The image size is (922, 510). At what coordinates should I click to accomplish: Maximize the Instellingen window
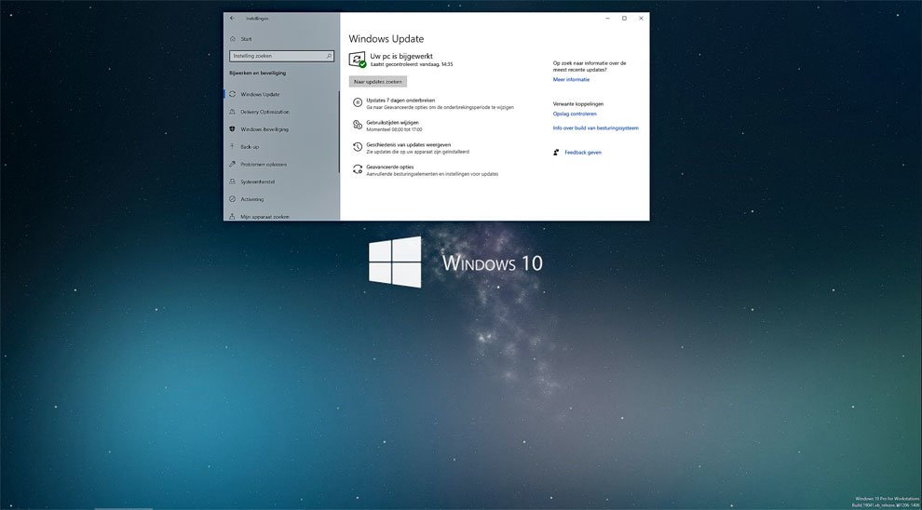pos(624,19)
